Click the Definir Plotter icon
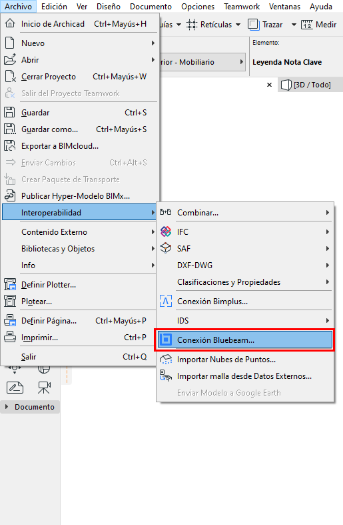The width and height of the screenshot is (343, 525). click(x=10, y=285)
